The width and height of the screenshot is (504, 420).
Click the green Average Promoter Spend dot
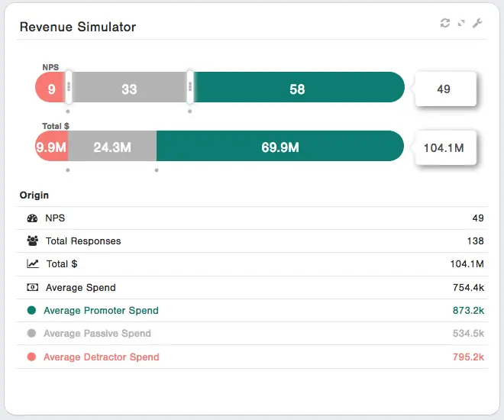[x=31, y=311]
